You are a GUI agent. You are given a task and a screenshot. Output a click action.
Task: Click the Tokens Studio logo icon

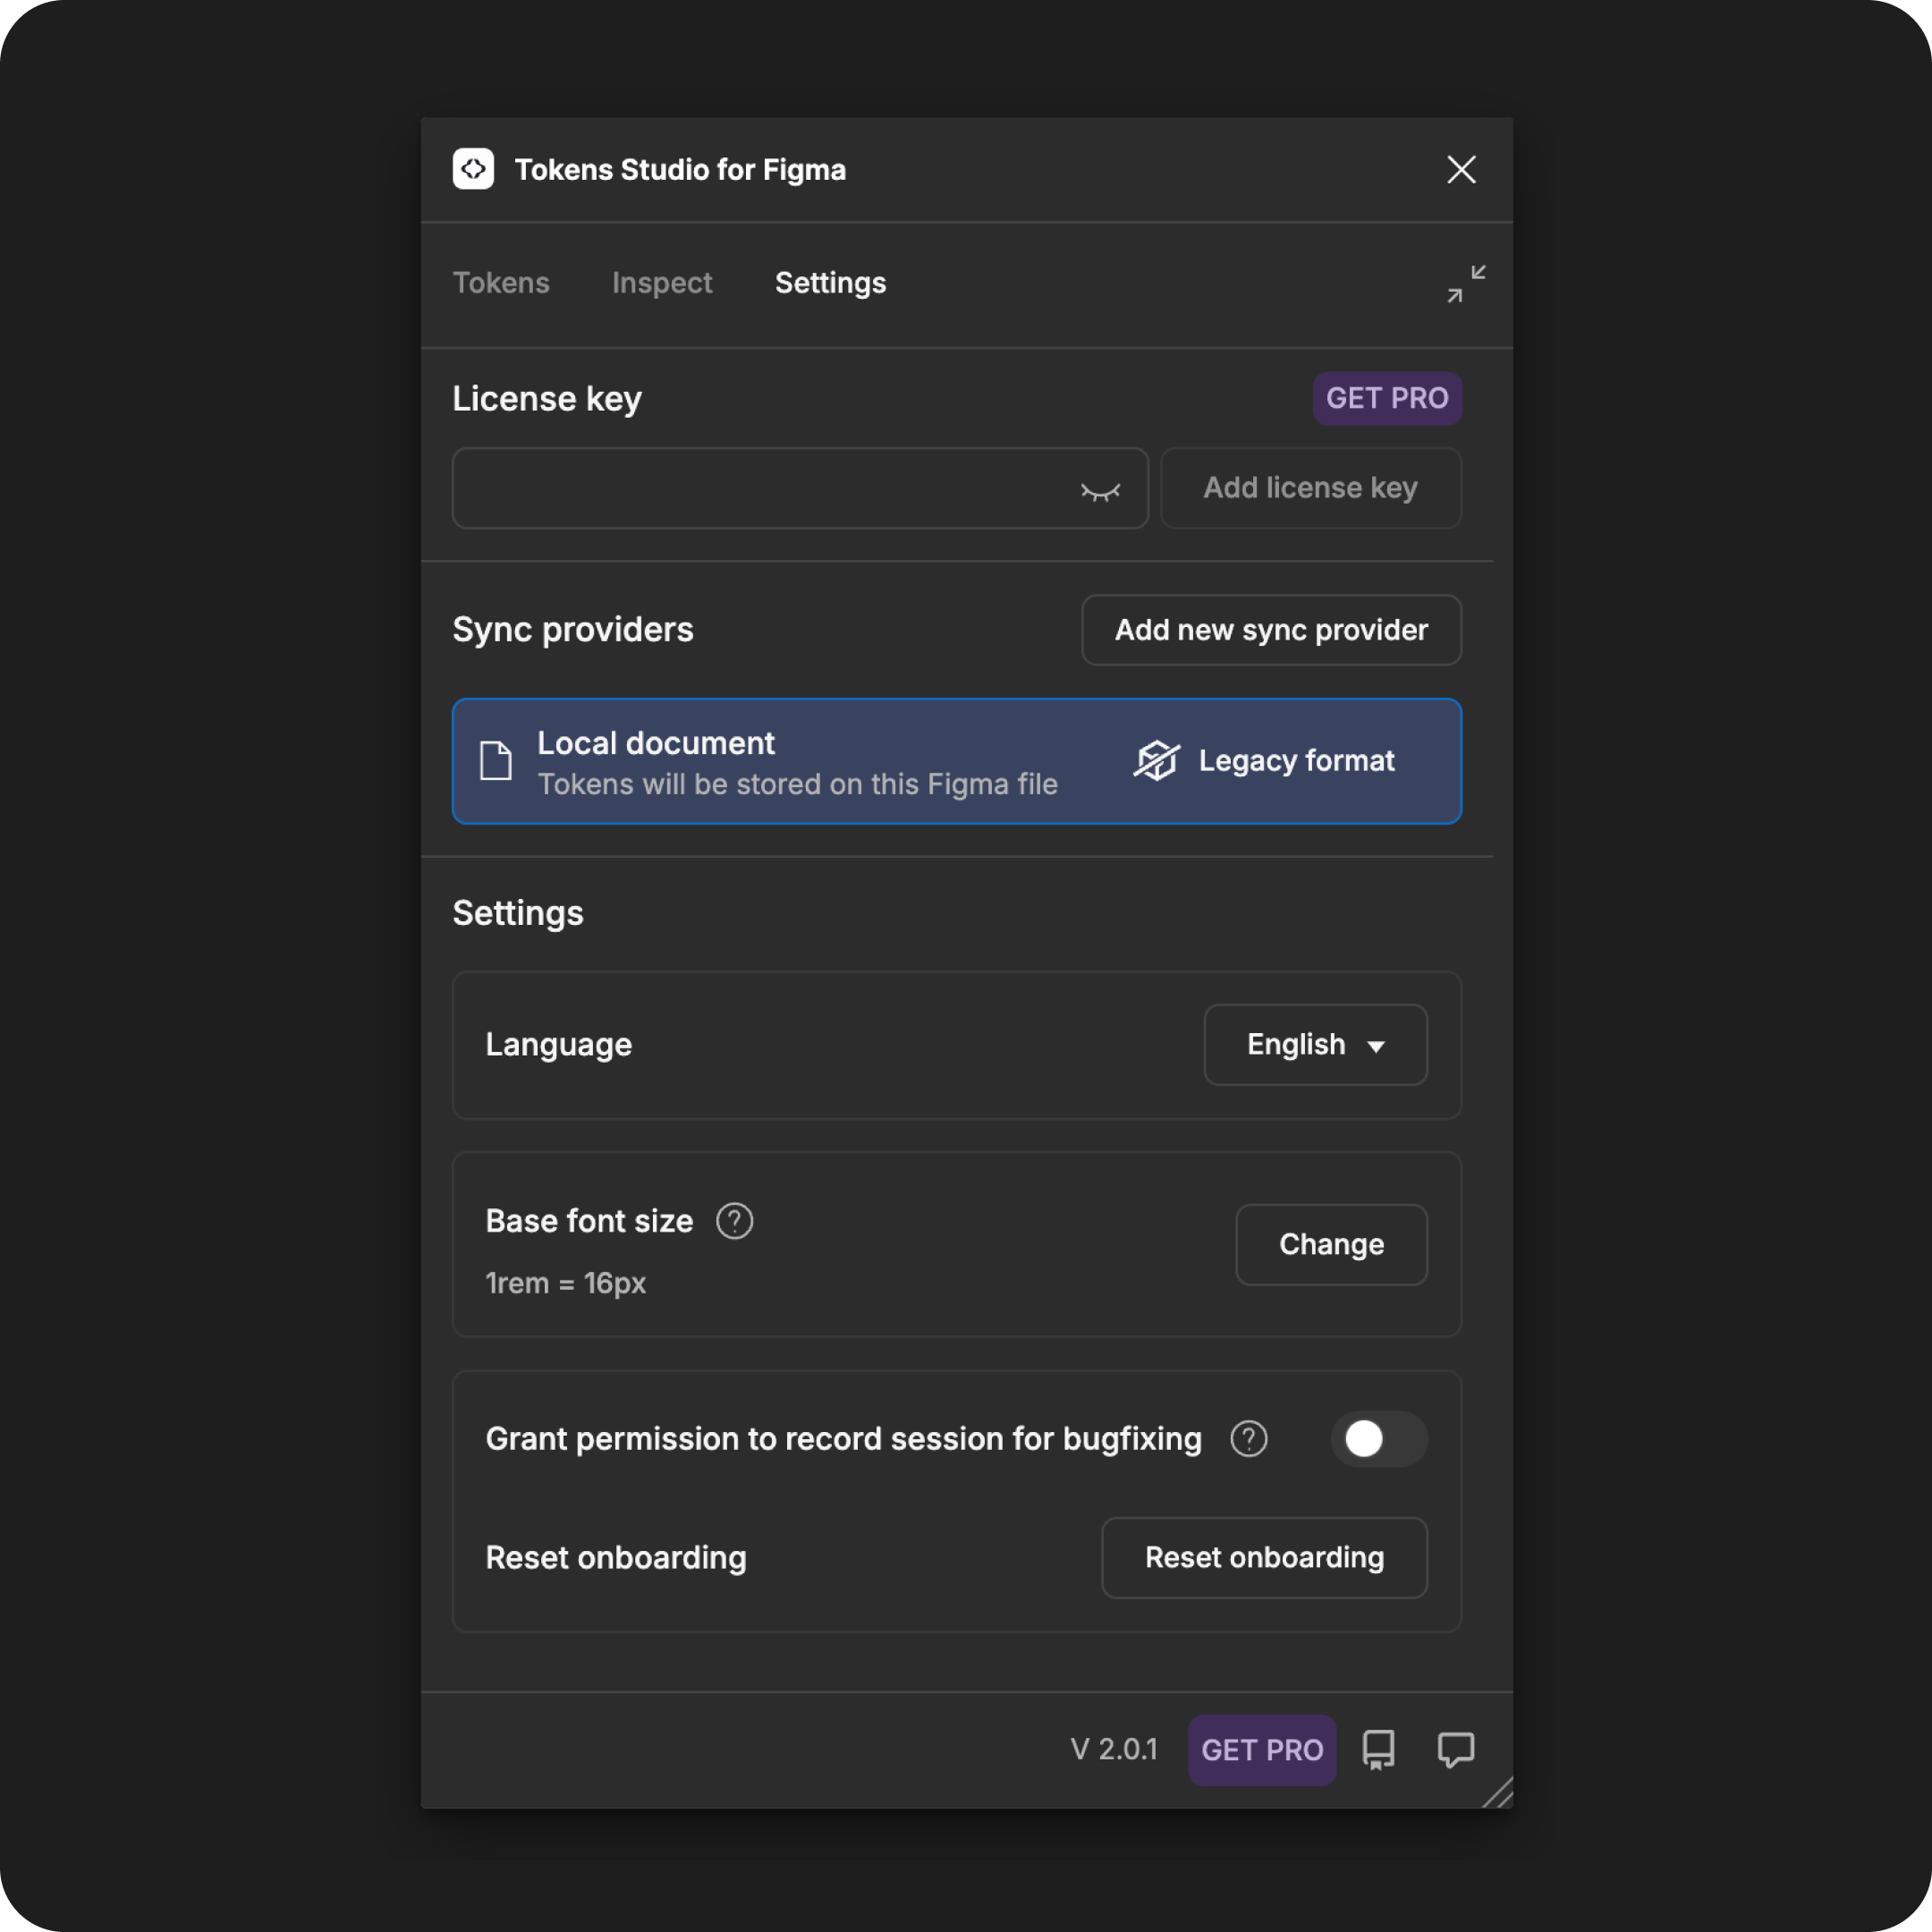pos(473,169)
